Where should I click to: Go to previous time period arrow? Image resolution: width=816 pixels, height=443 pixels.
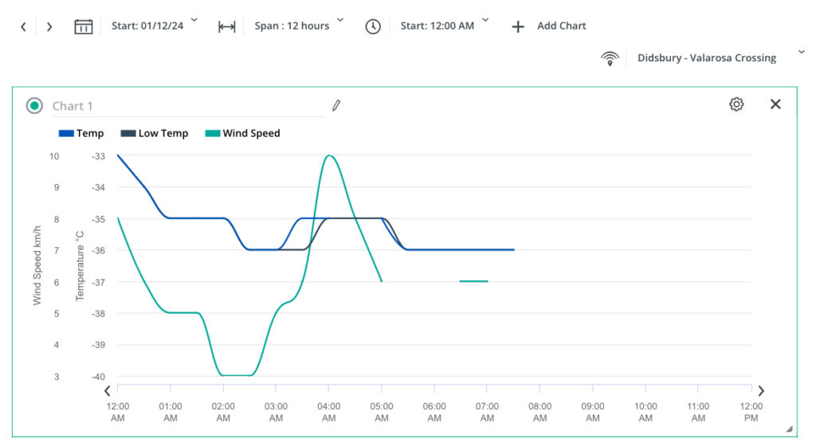23,26
